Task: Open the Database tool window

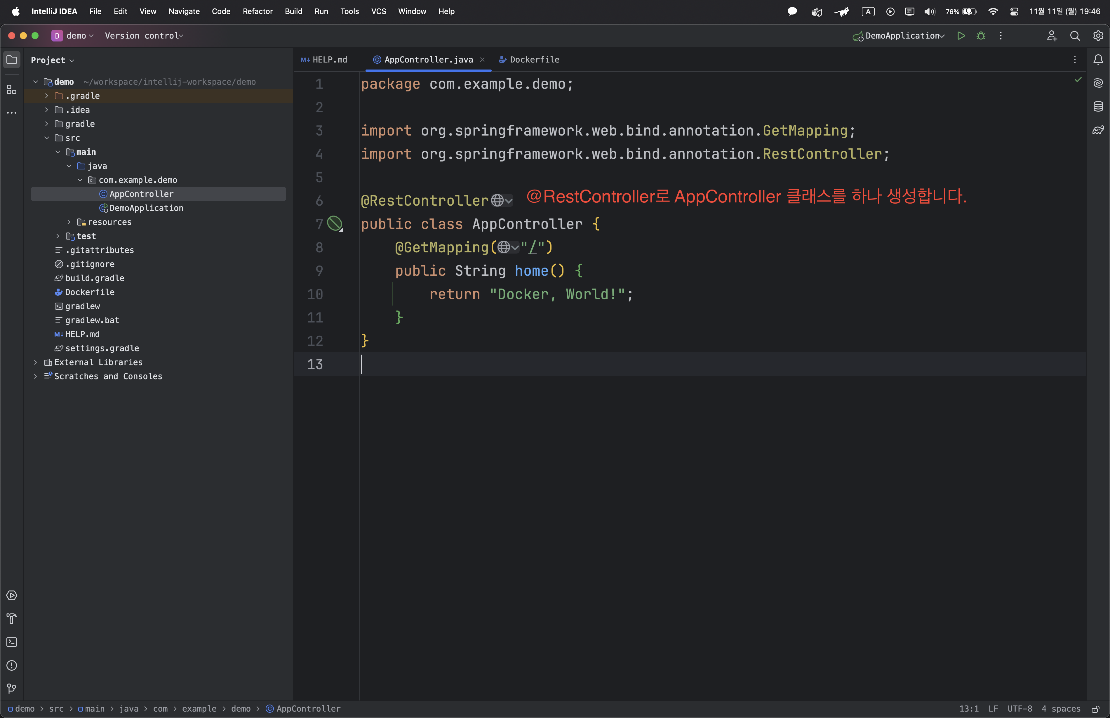Action: coord(1098,106)
